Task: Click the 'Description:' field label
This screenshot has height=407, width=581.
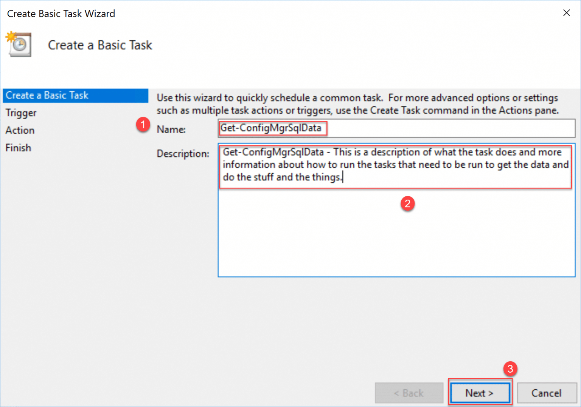Action: (183, 154)
